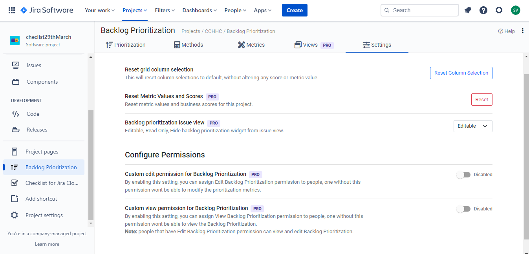This screenshot has height=254, width=529.
Task: Click the Reset Column Selection button
Action: point(461,73)
